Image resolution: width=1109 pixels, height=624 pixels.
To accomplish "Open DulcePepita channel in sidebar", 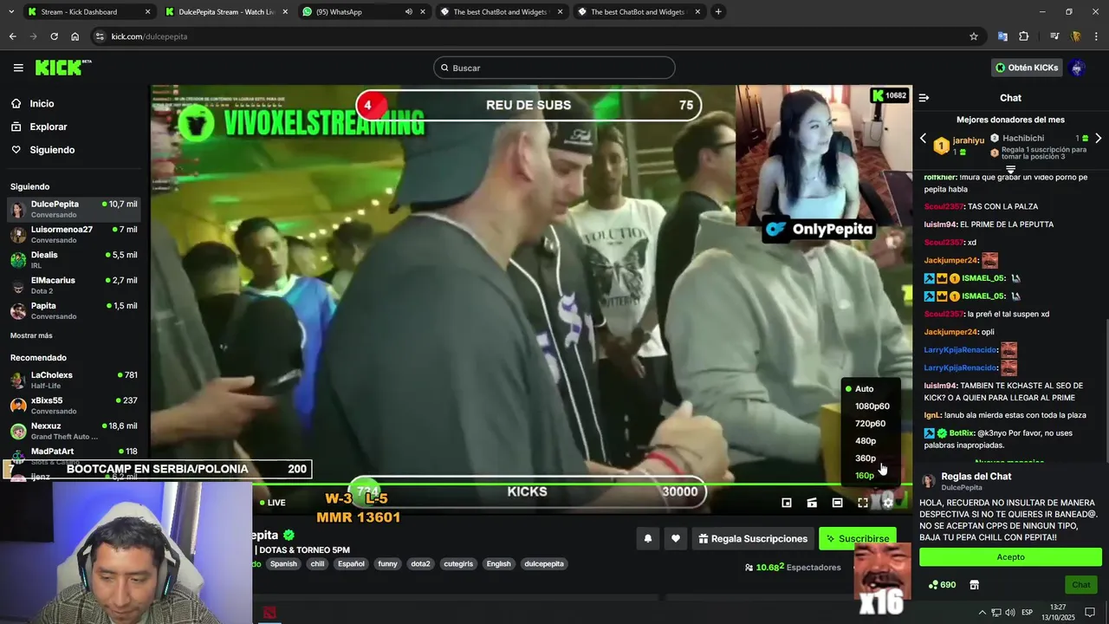I will pyautogui.click(x=74, y=209).
